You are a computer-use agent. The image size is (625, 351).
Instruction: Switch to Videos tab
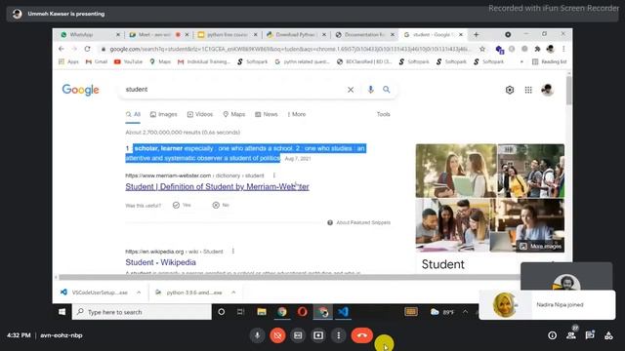(x=200, y=115)
